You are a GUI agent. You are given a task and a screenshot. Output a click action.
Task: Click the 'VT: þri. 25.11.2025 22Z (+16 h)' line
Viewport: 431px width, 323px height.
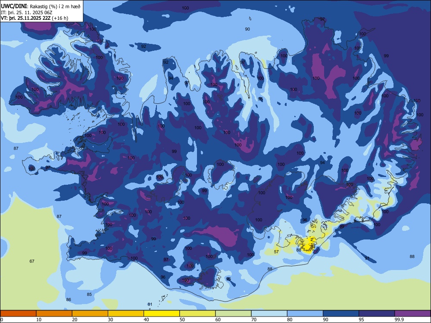[x=34, y=18]
